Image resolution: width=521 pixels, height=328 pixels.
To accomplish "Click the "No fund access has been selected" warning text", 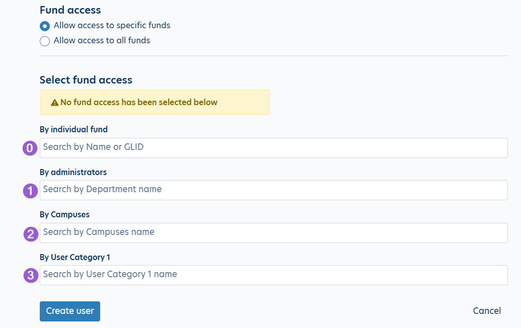I will [139, 103].
